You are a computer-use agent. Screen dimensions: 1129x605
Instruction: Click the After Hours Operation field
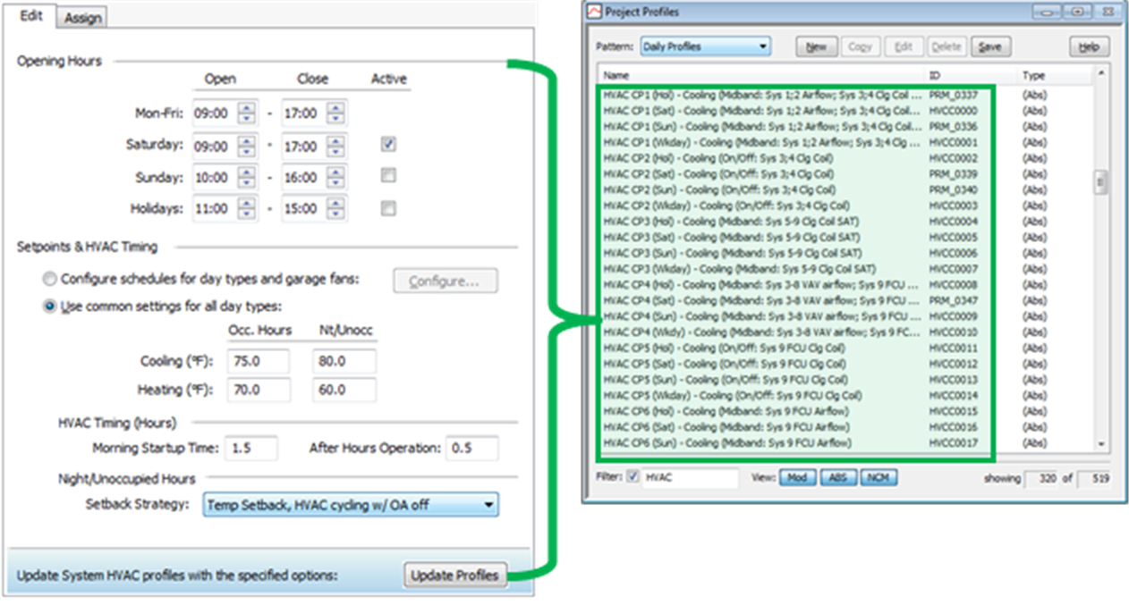pos(472,449)
